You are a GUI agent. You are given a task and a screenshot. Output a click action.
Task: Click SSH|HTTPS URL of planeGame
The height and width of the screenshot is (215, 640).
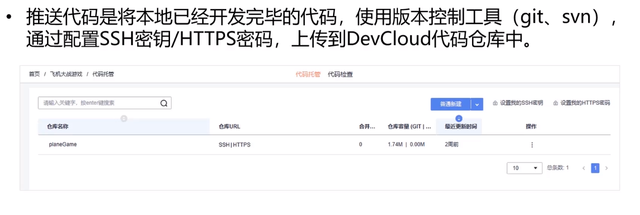tap(235, 145)
